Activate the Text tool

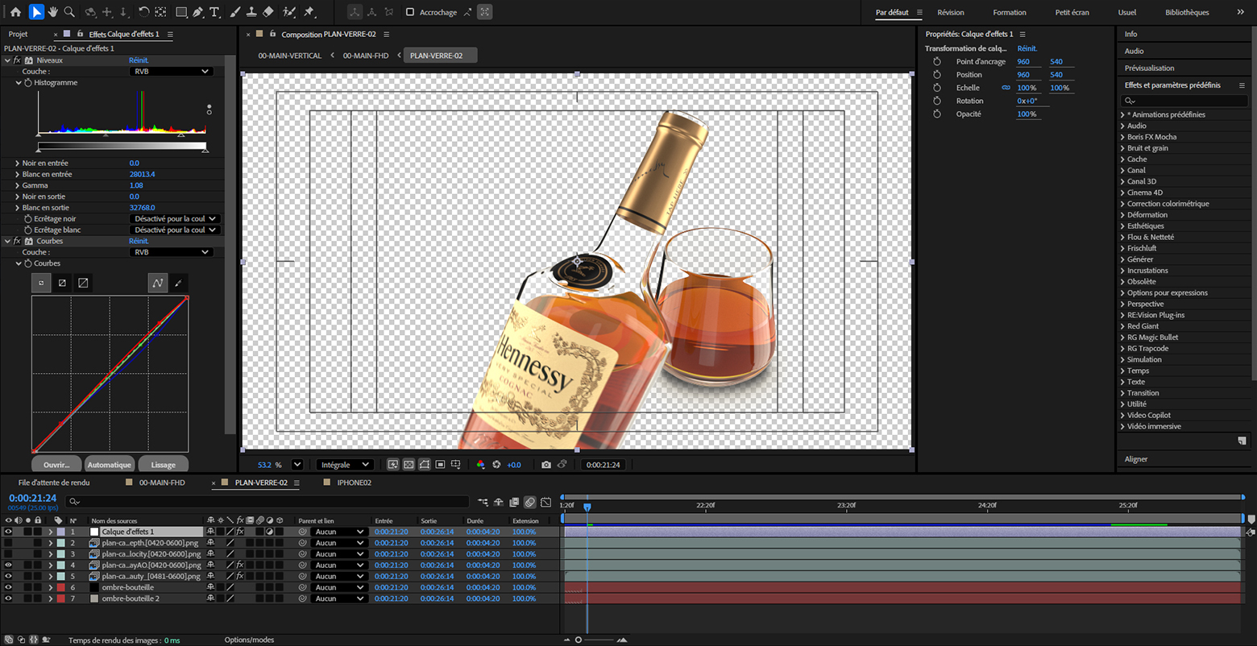[214, 12]
